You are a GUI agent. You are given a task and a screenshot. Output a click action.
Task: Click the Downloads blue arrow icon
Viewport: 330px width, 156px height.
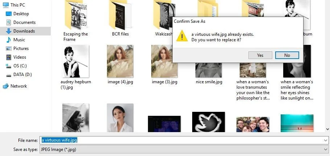(x=9, y=31)
